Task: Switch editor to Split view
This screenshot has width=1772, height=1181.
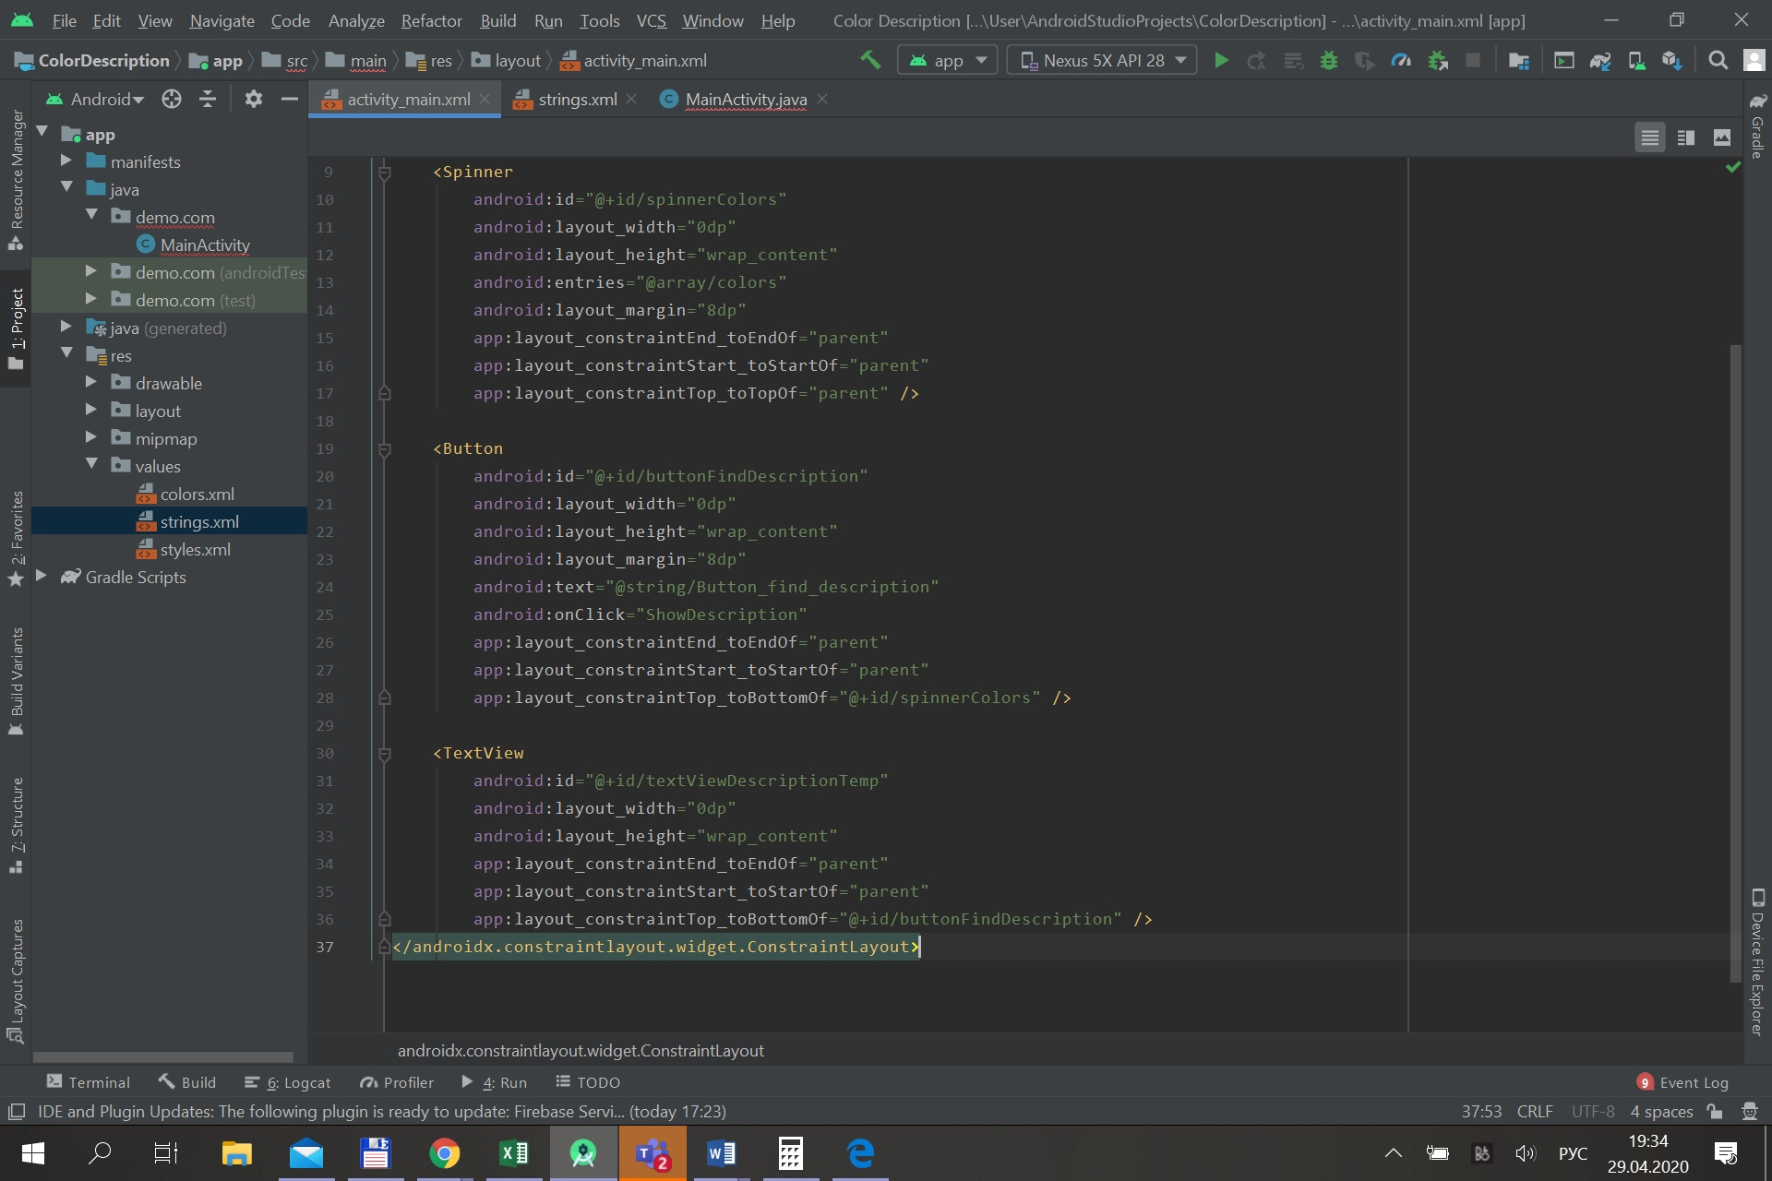Action: tap(1685, 137)
